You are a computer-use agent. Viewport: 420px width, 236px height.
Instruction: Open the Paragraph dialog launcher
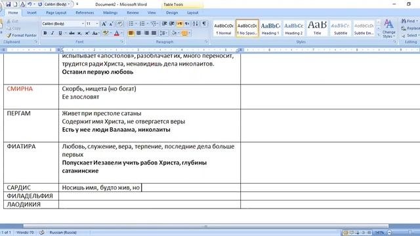coord(206,42)
